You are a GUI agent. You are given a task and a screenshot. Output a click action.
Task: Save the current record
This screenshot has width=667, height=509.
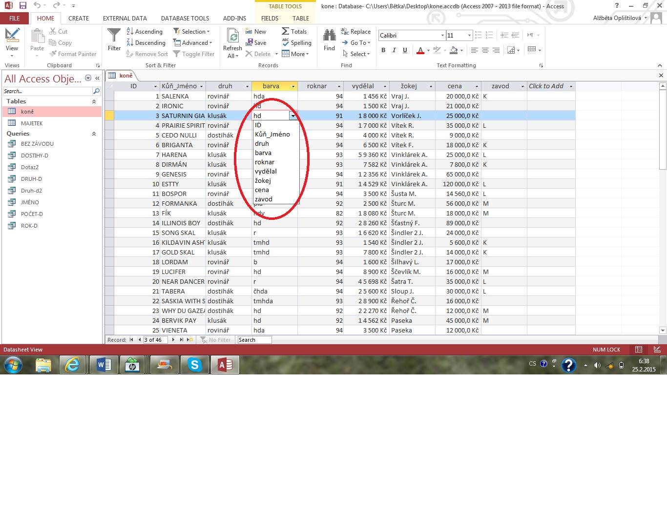pos(256,43)
